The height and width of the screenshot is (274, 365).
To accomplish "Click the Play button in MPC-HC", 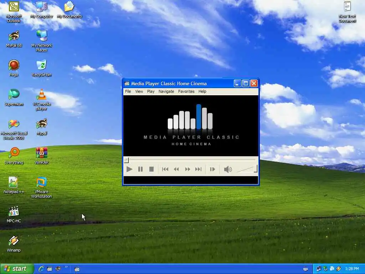I will click(129, 169).
